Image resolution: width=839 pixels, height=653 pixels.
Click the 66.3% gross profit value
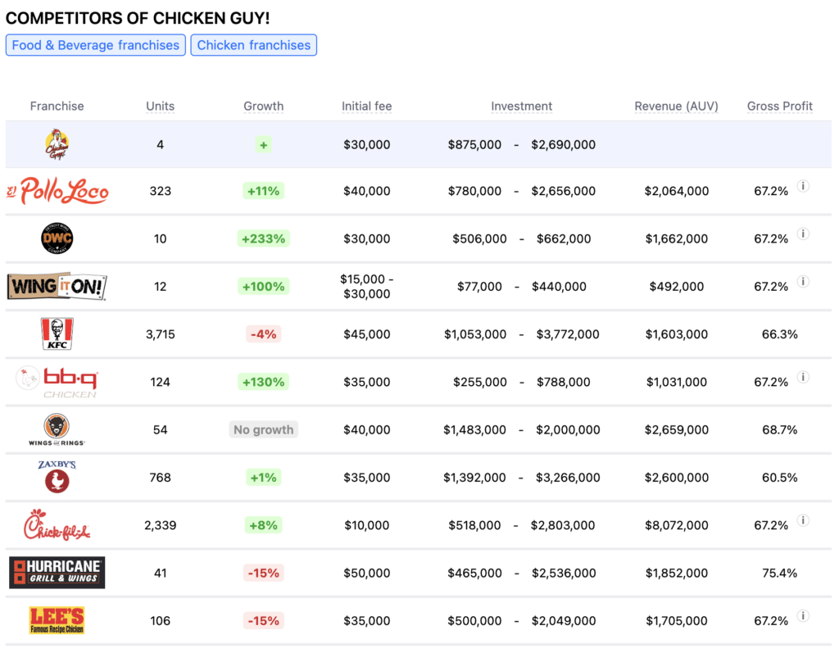780,334
